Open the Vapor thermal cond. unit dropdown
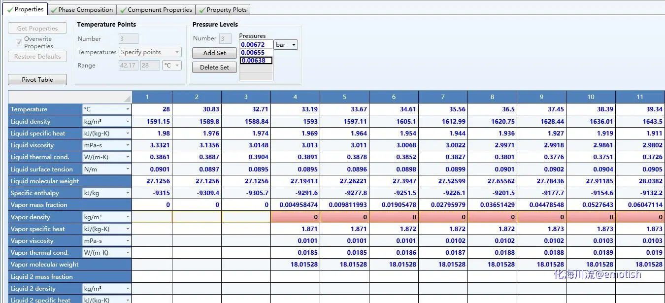665x303 pixels. [107, 253]
